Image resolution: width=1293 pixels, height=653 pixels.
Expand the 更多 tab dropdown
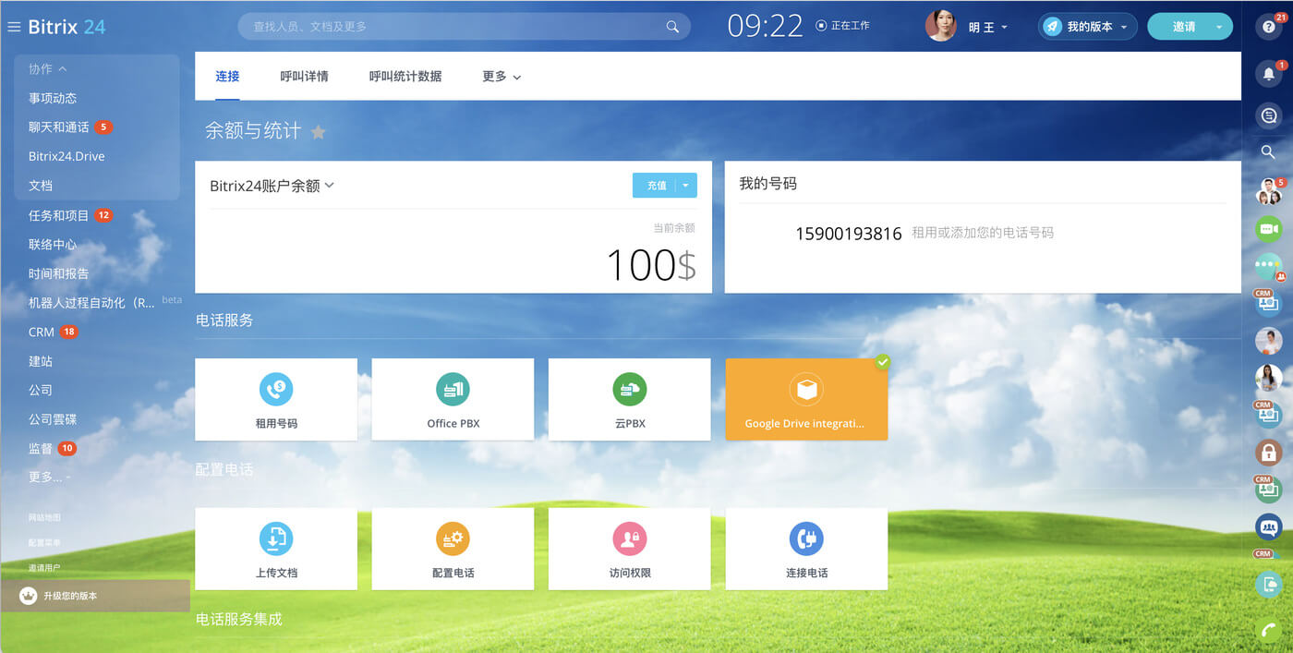point(501,77)
